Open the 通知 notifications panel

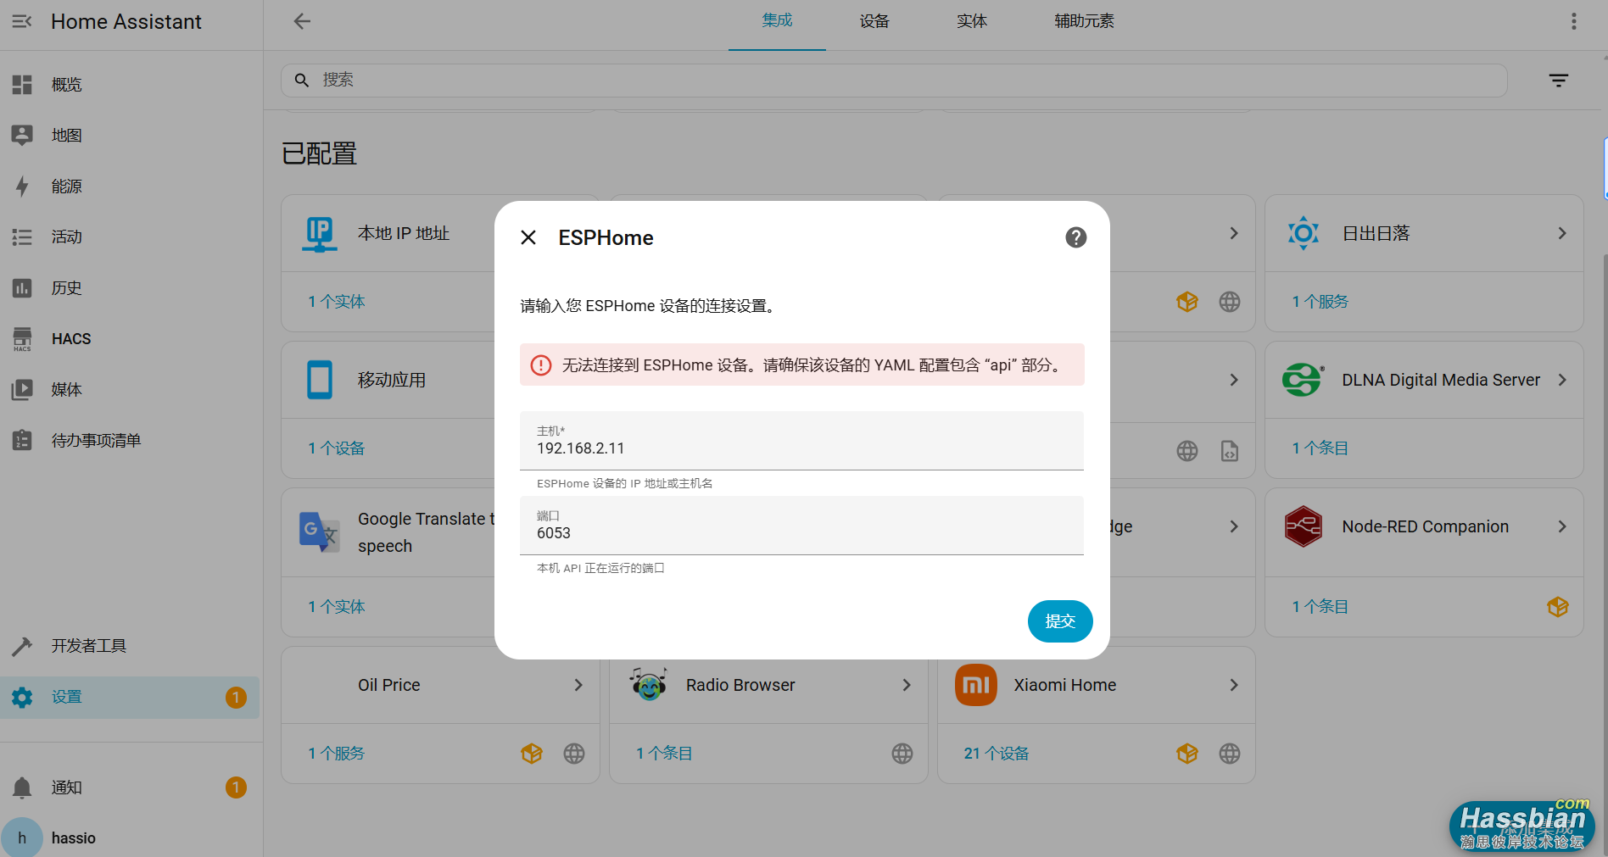coord(66,787)
